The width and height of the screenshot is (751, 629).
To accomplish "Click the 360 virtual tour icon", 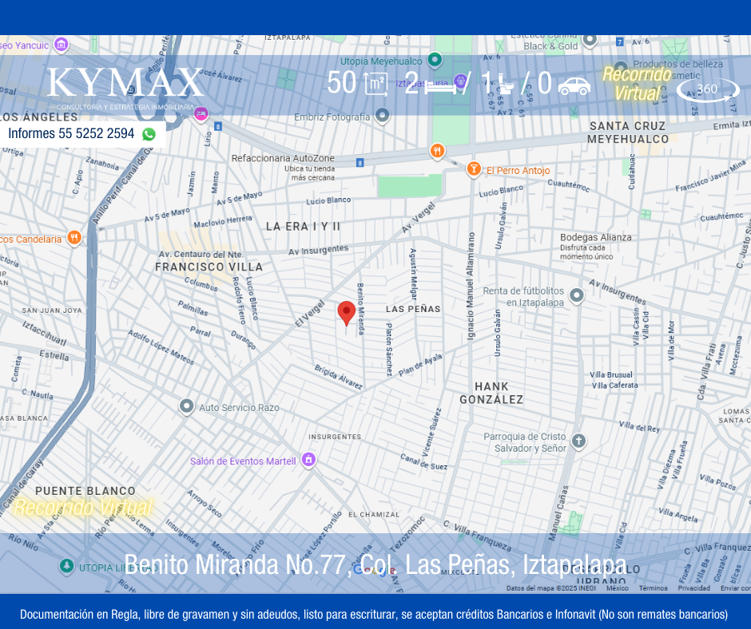I will [708, 89].
